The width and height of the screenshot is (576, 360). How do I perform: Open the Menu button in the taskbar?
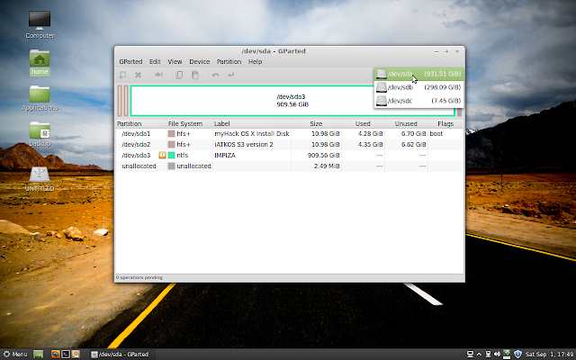coord(15,354)
